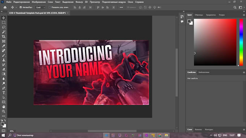This screenshot has height=138, width=246.
Task: Click the vertical hue spectrum slider
Action: tap(241, 42)
